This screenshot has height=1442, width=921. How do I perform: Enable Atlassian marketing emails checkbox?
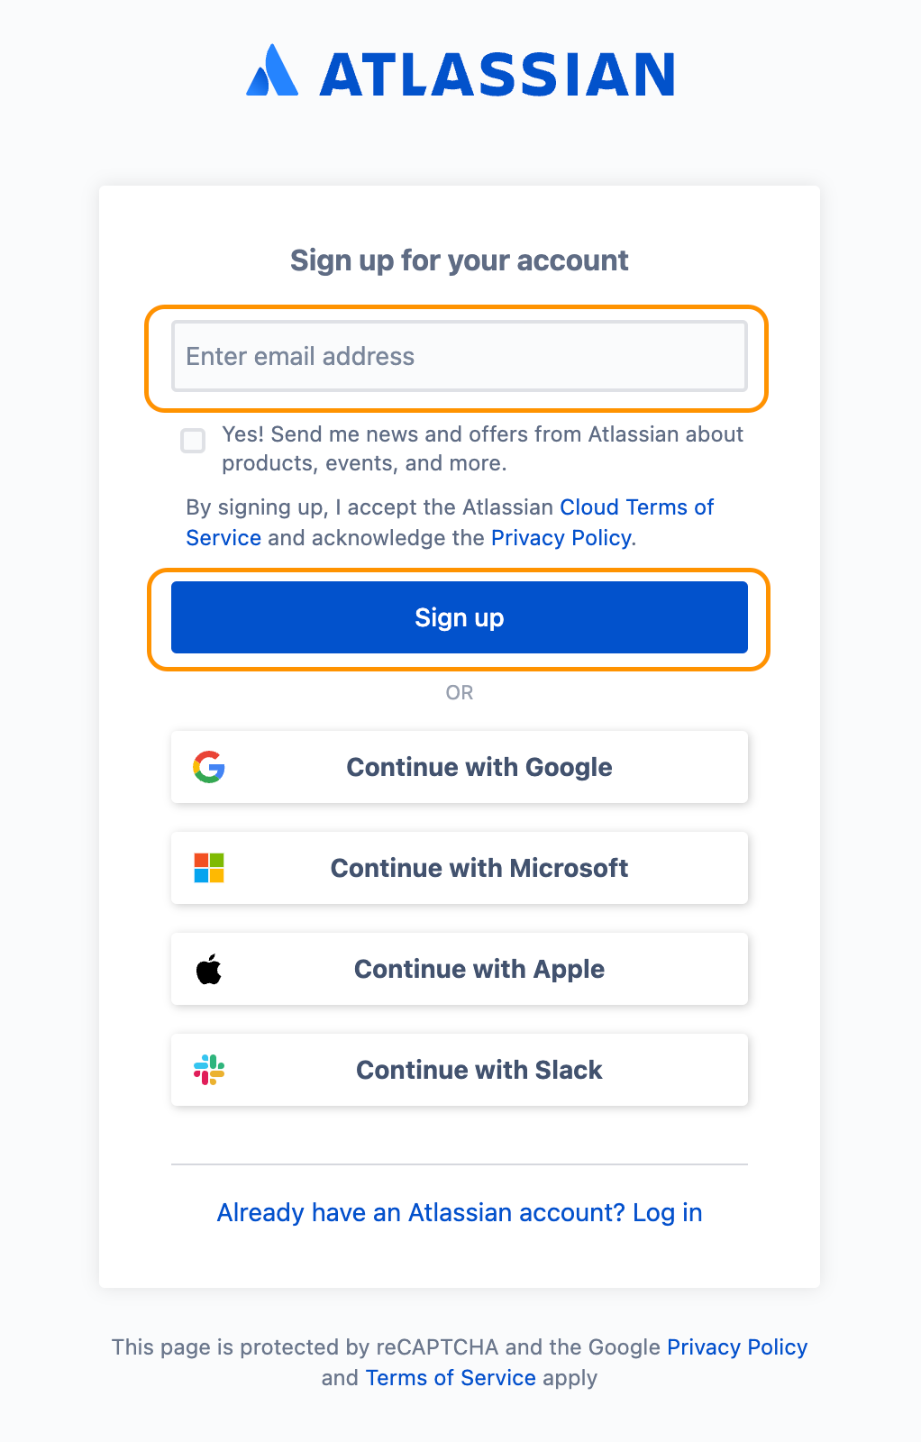point(193,441)
